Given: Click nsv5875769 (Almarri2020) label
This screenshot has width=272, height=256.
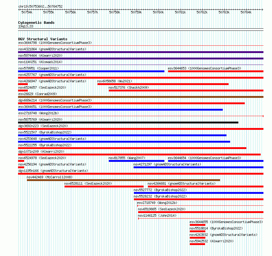Looking at the screenshot, I should [40, 119].
